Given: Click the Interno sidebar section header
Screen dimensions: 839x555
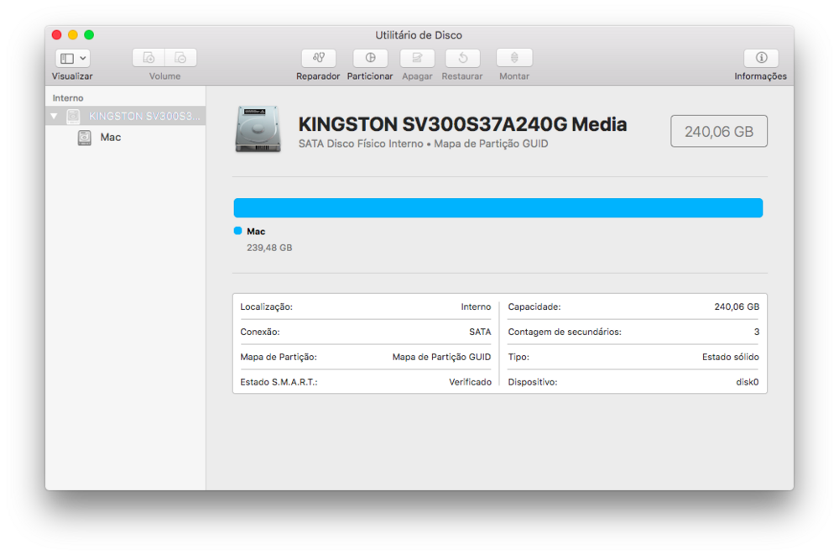Looking at the screenshot, I should pos(68,98).
